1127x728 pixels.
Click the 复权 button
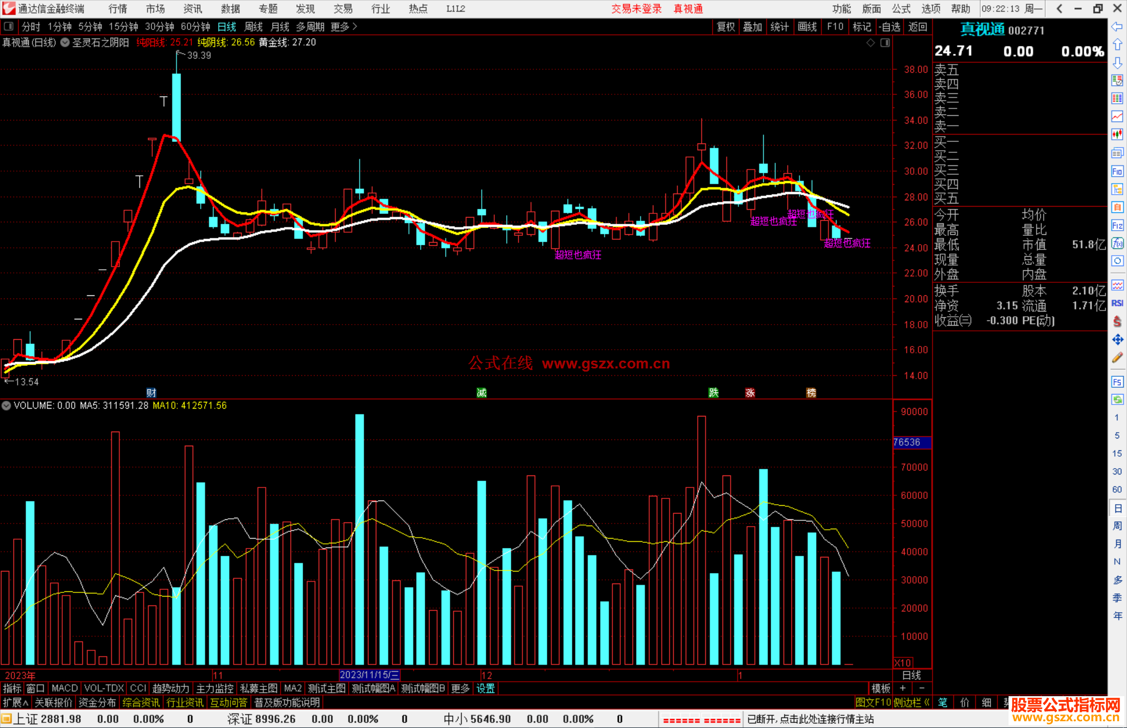click(x=726, y=27)
